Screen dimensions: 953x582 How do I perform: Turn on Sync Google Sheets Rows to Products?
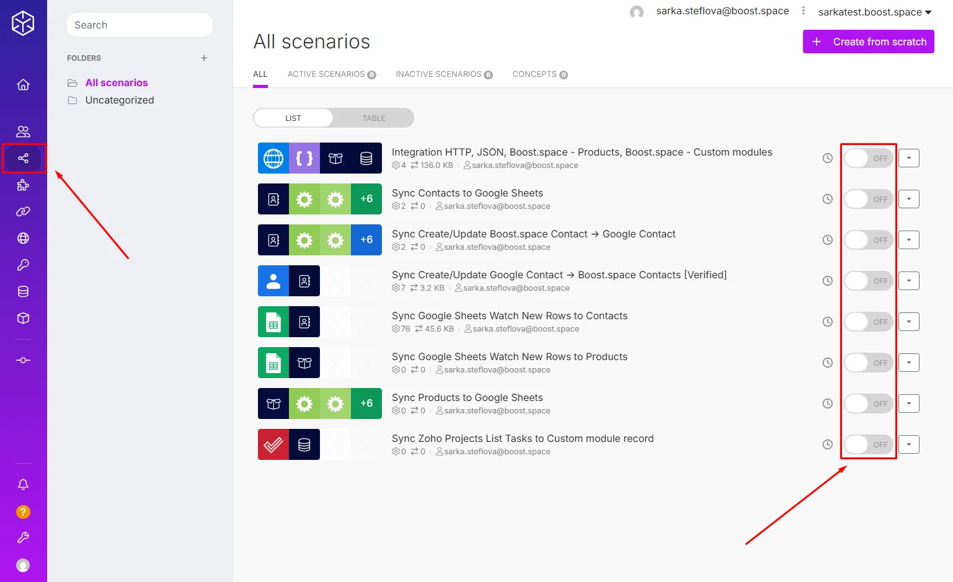[869, 363]
